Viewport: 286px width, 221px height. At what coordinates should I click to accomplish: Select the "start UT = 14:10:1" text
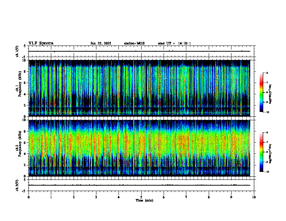[174, 43]
